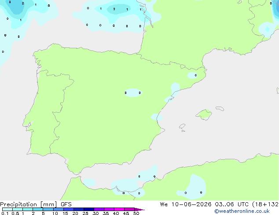
Task: Click the "(18+132" forecast run text
Action: (x=265, y=204)
